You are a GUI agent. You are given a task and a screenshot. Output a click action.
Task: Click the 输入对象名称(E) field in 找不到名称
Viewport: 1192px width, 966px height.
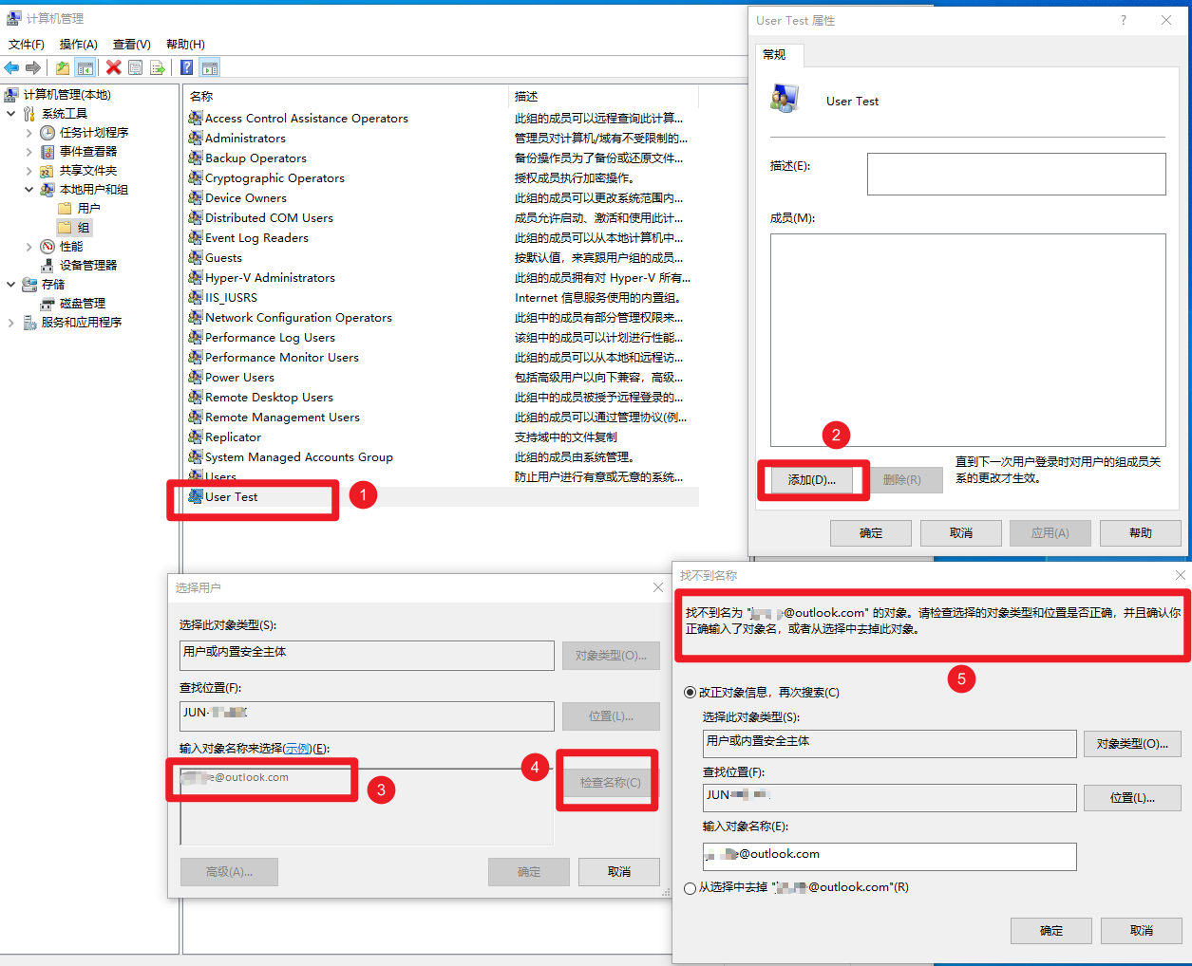(x=890, y=856)
